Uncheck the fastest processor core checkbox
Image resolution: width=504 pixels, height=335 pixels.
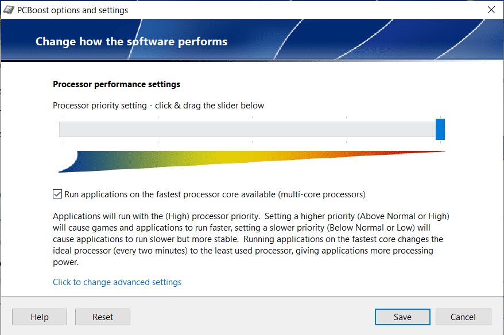[x=57, y=194]
